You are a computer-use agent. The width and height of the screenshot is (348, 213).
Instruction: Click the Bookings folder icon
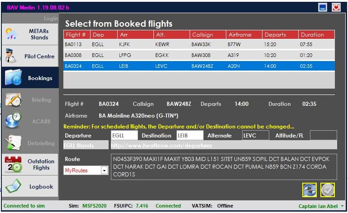point(14,78)
